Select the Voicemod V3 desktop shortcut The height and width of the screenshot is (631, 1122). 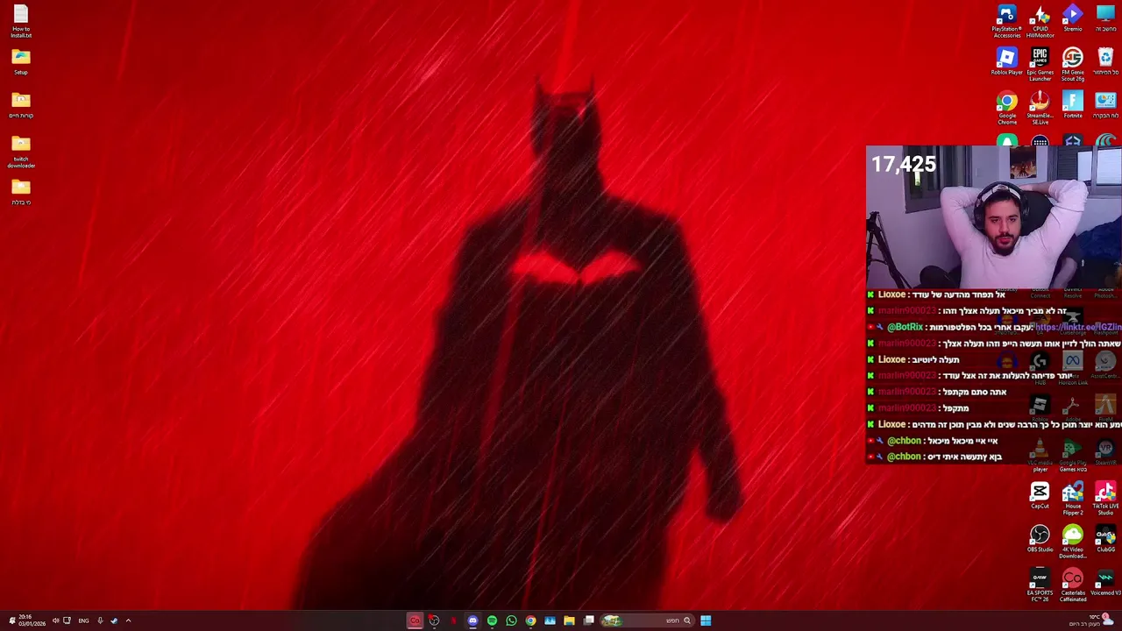[x=1105, y=583]
